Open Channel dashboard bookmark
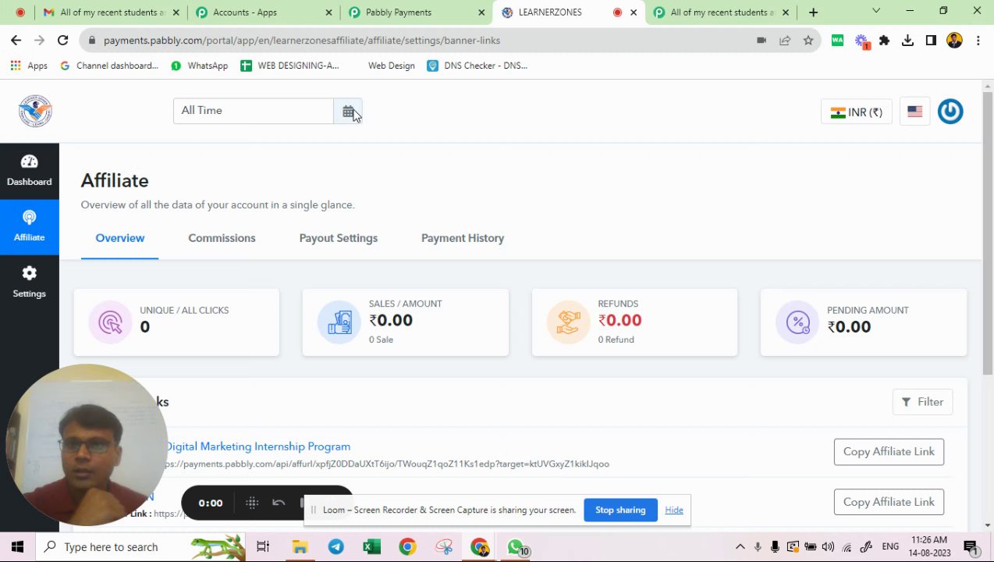 [108, 66]
